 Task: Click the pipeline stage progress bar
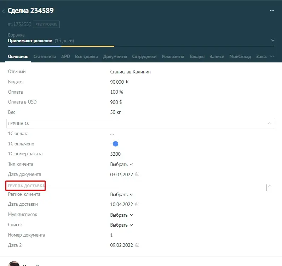pos(141,46)
